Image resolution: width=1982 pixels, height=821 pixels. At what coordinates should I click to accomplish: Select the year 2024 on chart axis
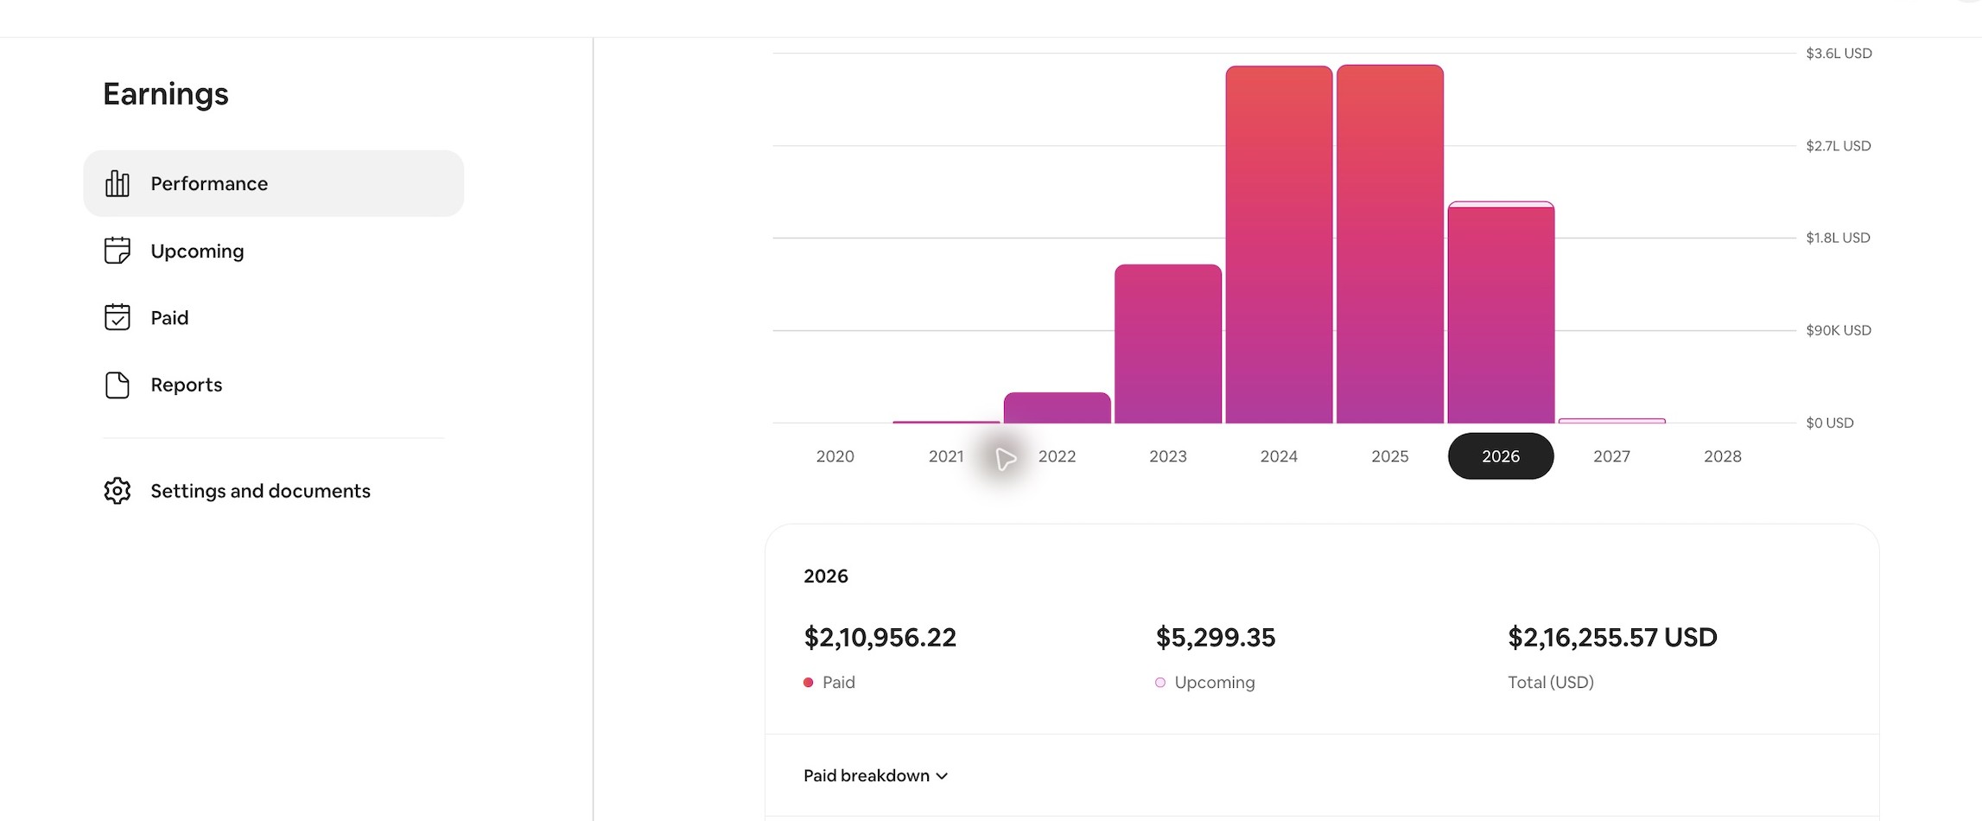tap(1279, 456)
